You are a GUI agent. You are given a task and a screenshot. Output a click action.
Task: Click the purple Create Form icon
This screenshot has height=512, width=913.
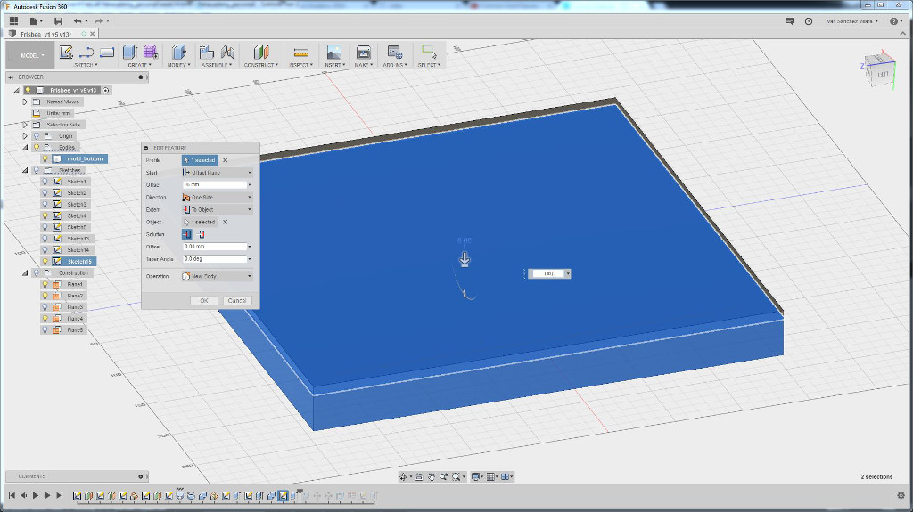[x=150, y=53]
